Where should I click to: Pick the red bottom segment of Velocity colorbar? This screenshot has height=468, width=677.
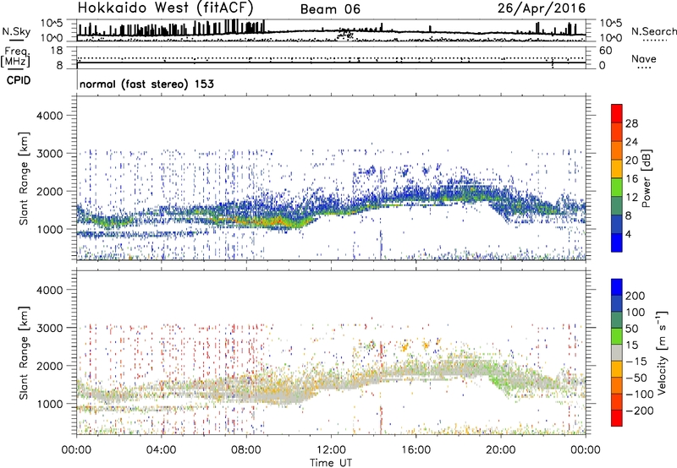click(617, 418)
